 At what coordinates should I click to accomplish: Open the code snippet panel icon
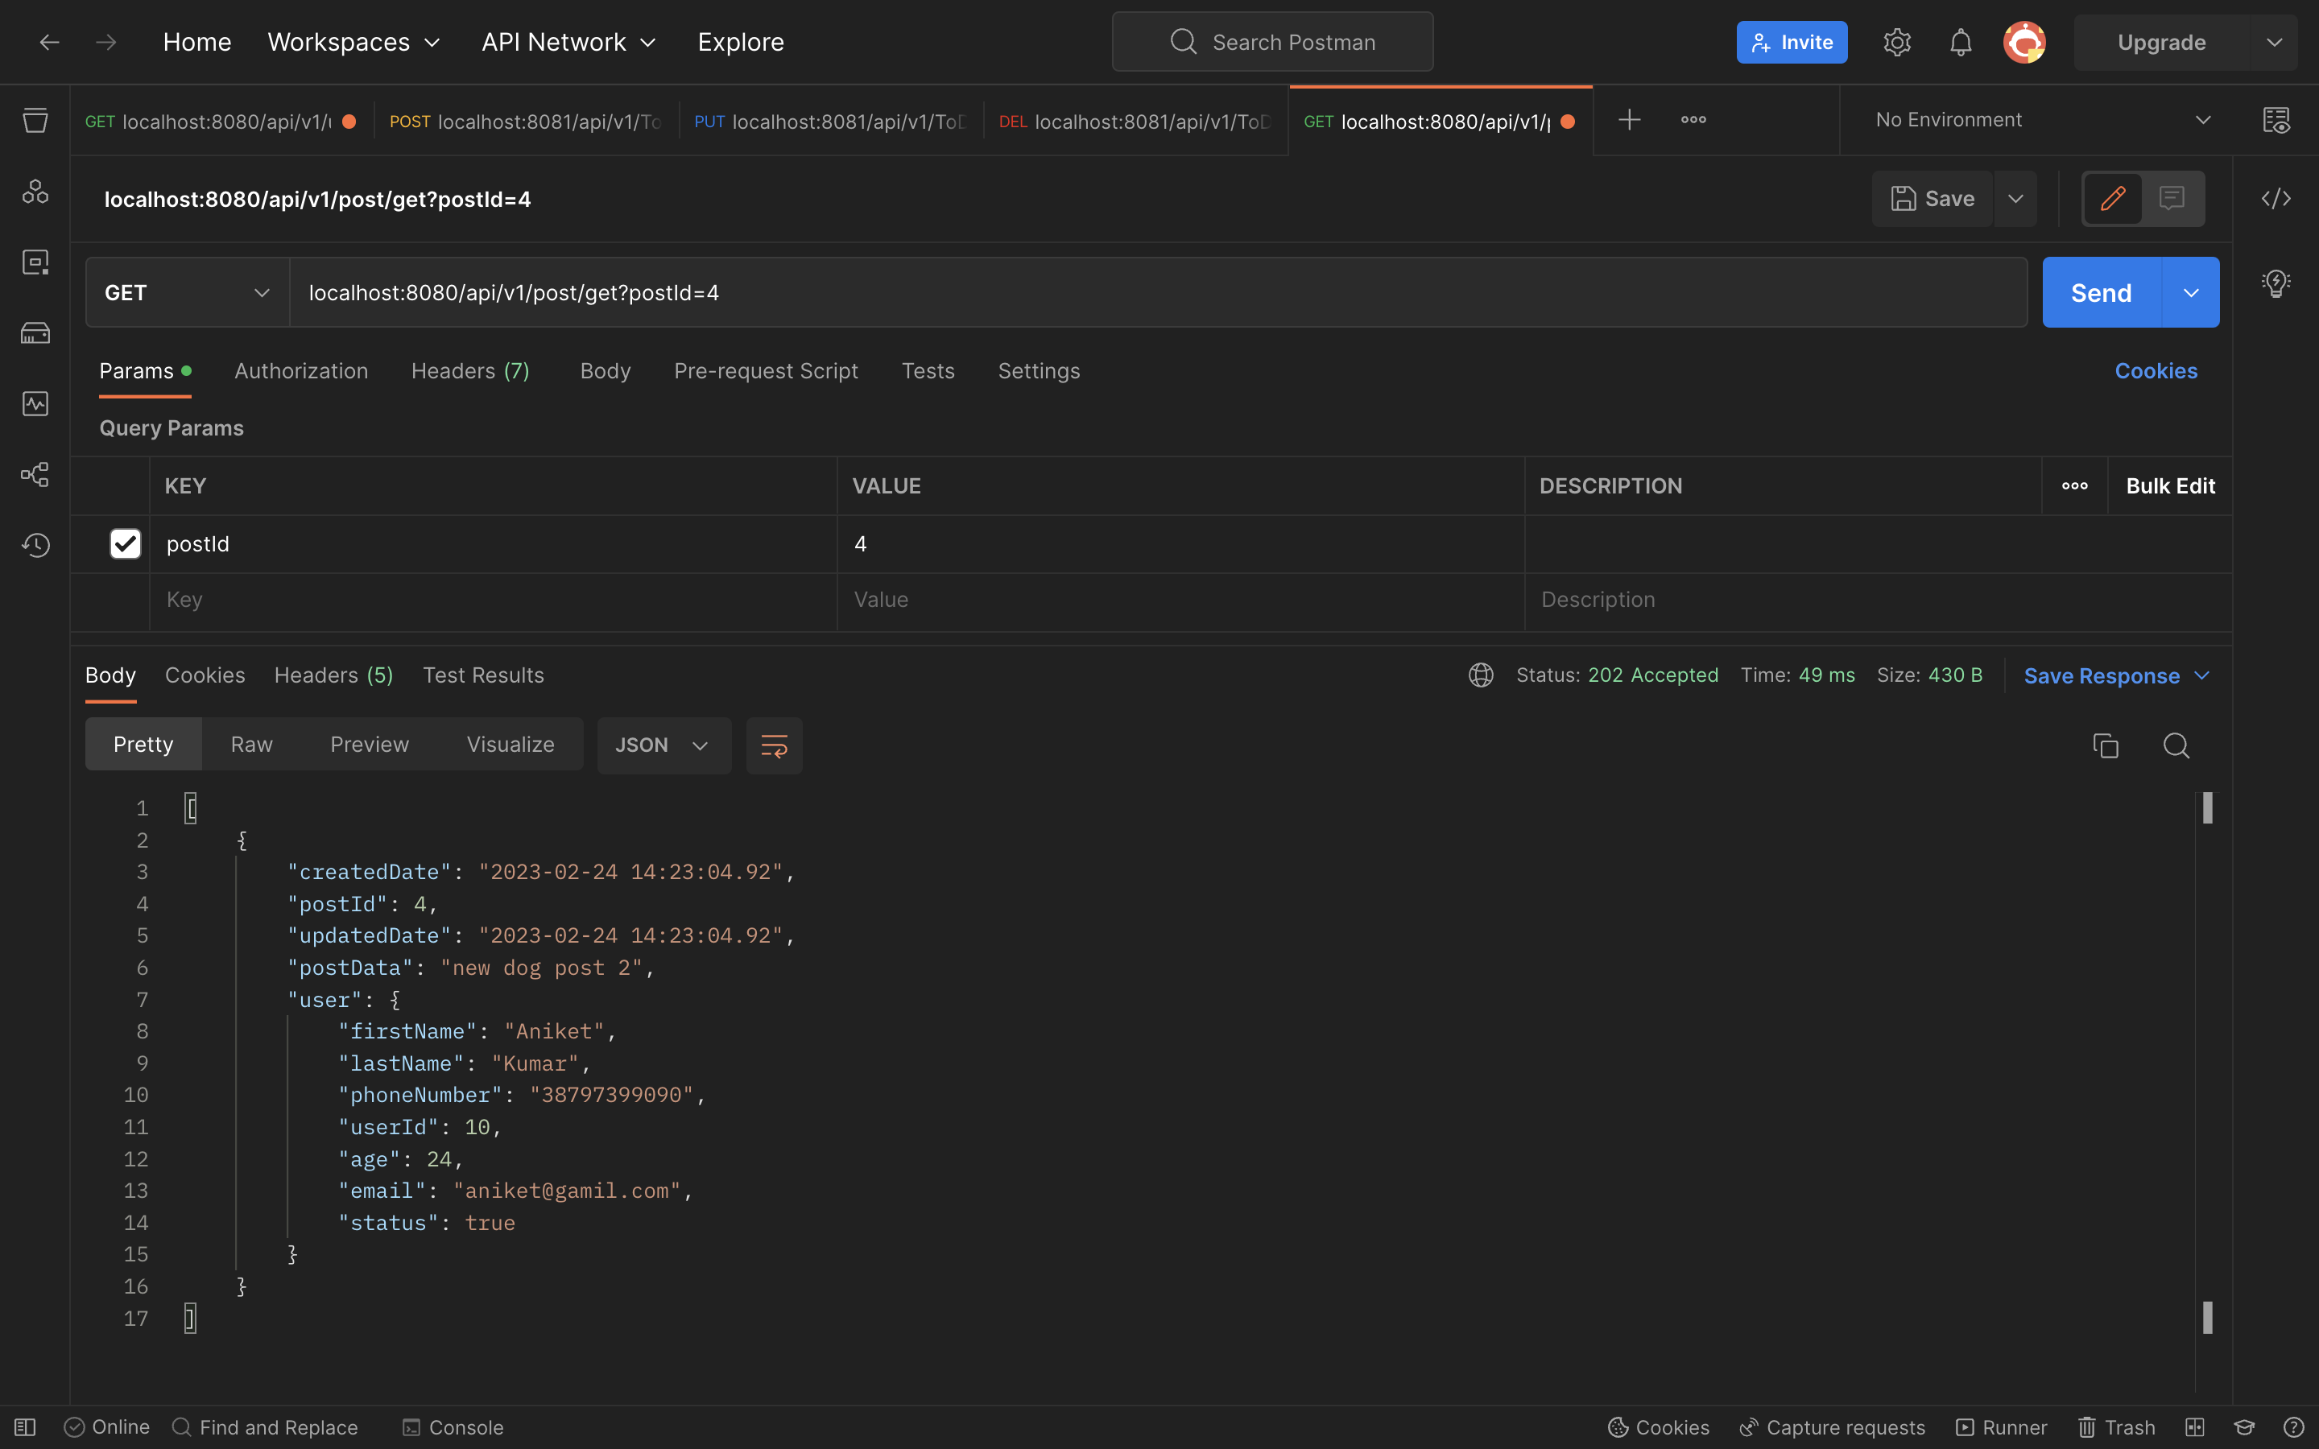coord(2276,198)
